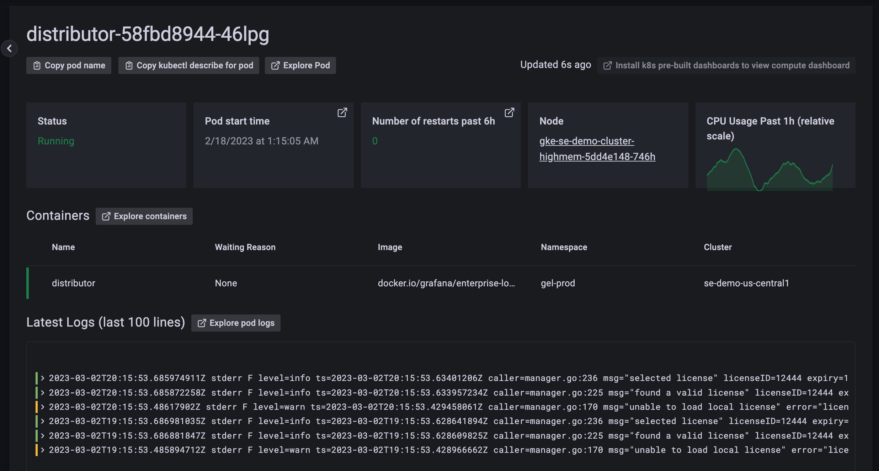Collapse panel with back chevron button
Screen dimensions: 879x471
pyautogui.click(x=9, y=48)
